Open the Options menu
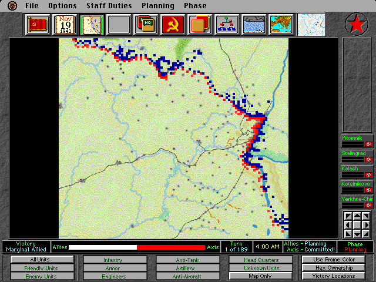 click(62, 5)
